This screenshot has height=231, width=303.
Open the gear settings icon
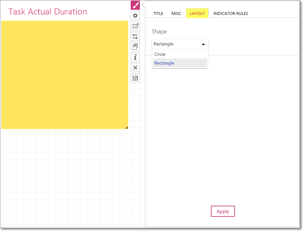click(135, 16)
